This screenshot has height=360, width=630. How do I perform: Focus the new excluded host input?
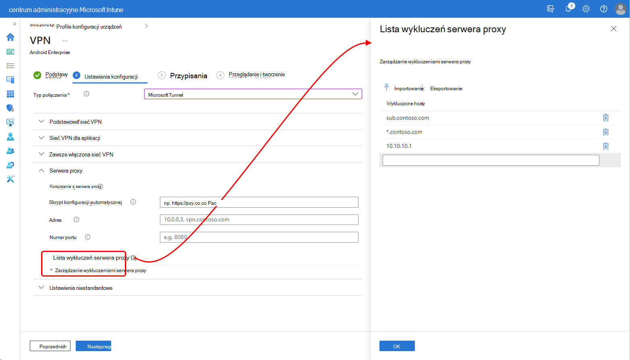click(491, 160)
